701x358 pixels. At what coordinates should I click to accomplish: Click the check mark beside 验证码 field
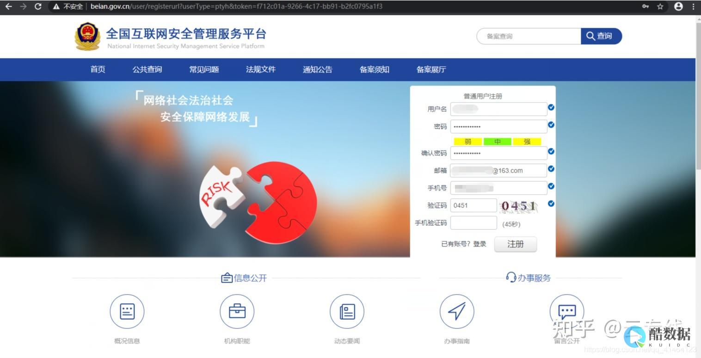click(551, 204)
